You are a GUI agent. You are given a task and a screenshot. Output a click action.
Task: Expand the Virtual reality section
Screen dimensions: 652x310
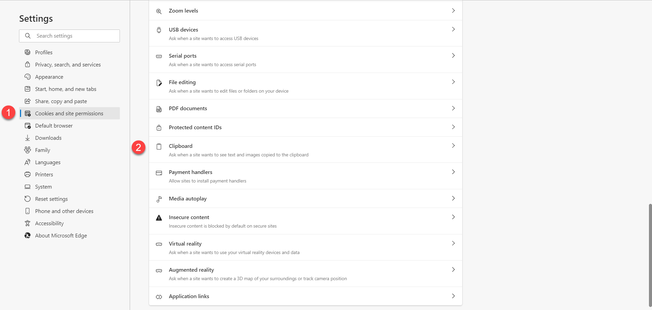point(453,243)
